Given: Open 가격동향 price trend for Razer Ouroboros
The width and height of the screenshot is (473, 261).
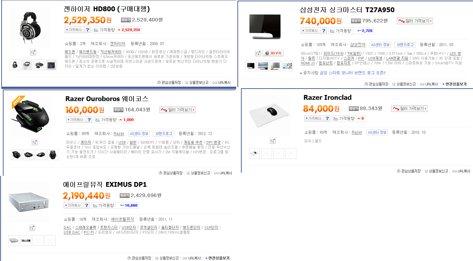Looking at the screenshot, I should pos(106,120).
